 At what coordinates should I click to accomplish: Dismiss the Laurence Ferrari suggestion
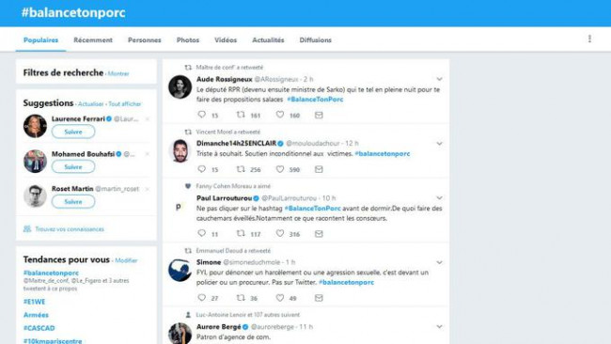(x=148, y=119)
